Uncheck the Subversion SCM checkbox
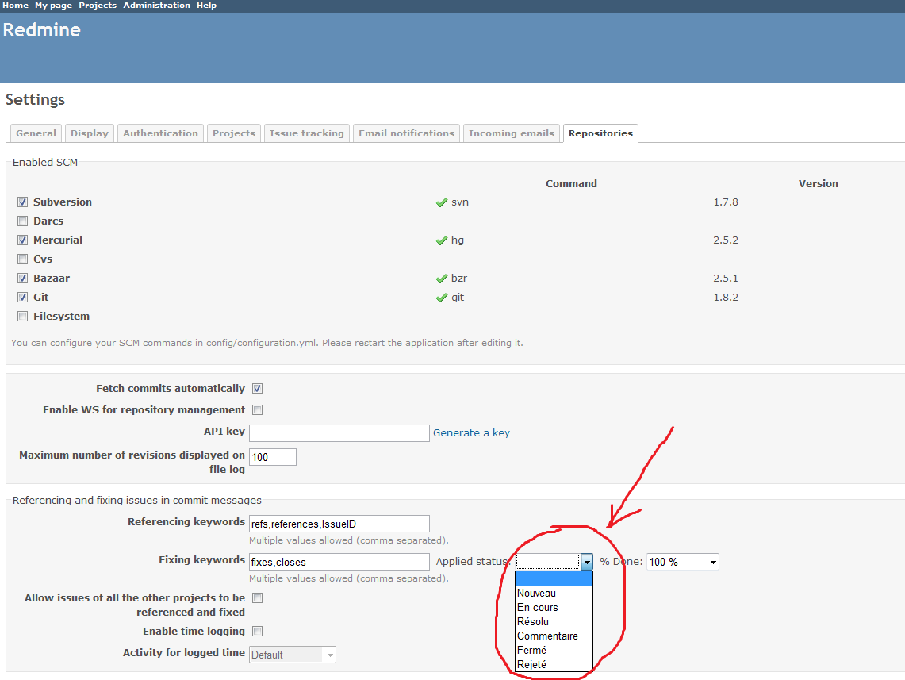This screenshot has height=680, width=905. (x=22, y=202)
